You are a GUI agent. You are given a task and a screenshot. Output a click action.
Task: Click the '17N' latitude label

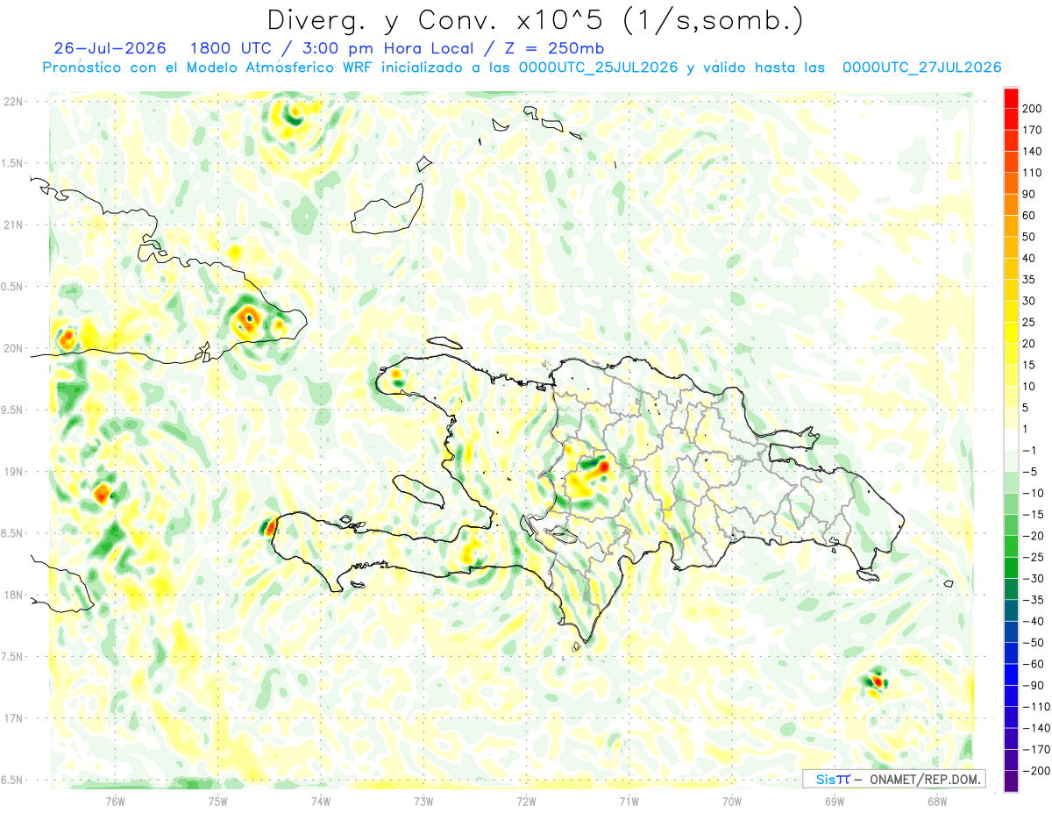(14, 718)
